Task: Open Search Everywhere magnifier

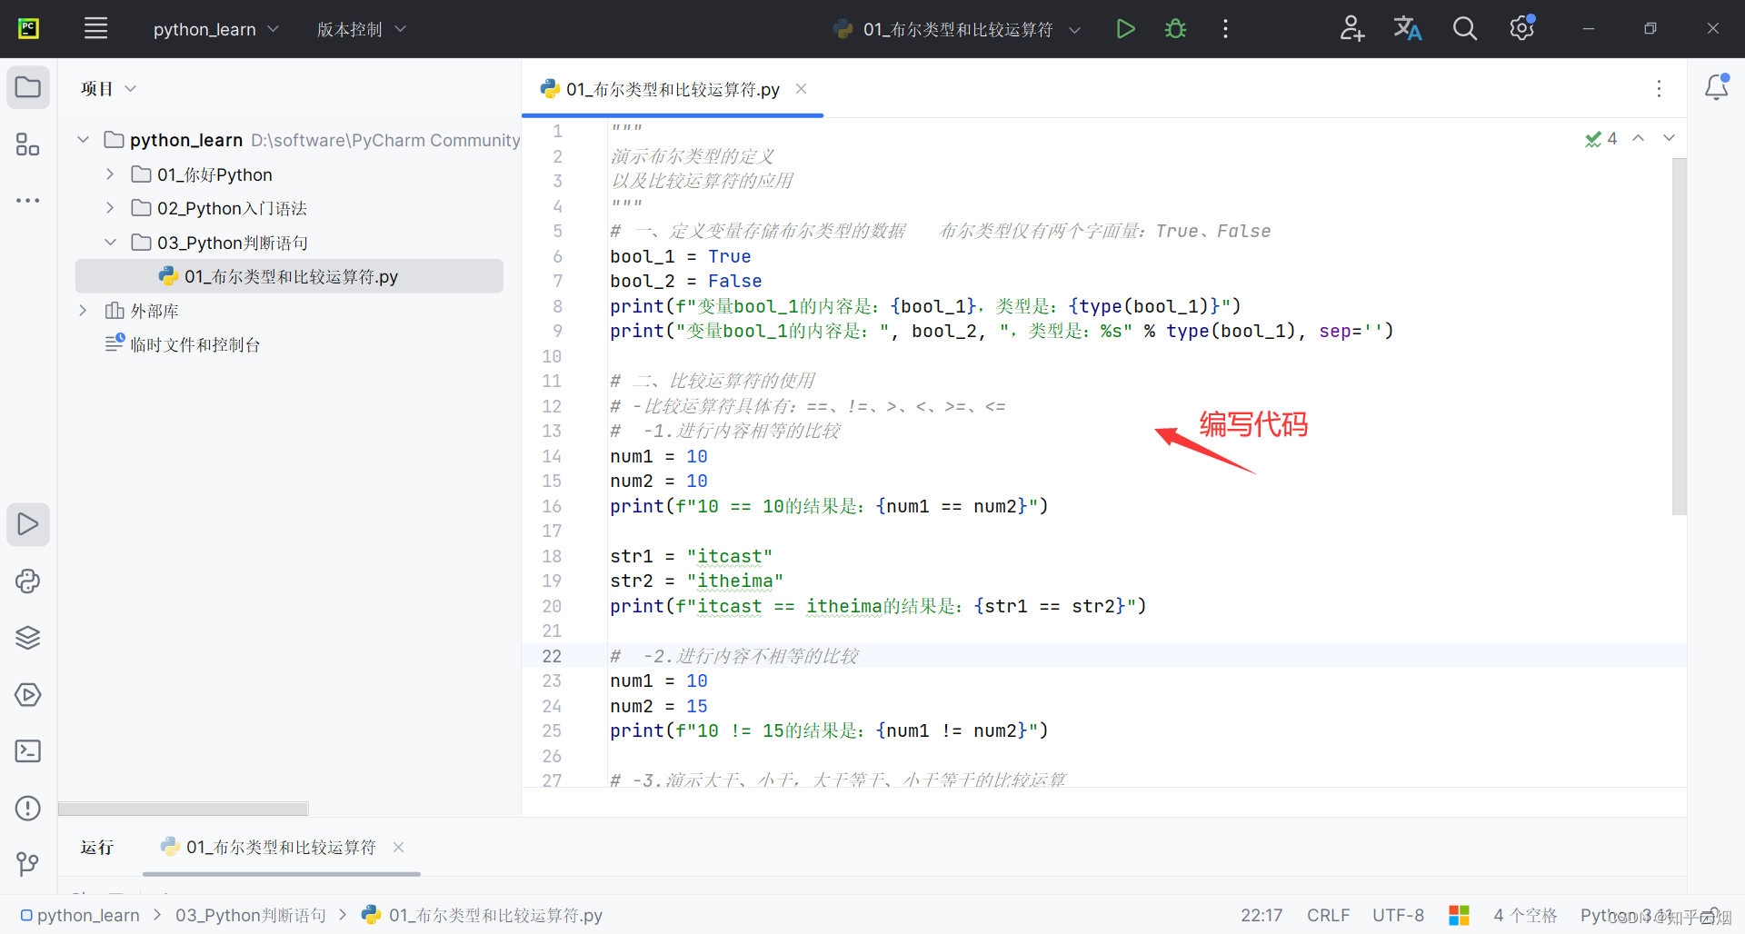Action: click(1464, 29)
